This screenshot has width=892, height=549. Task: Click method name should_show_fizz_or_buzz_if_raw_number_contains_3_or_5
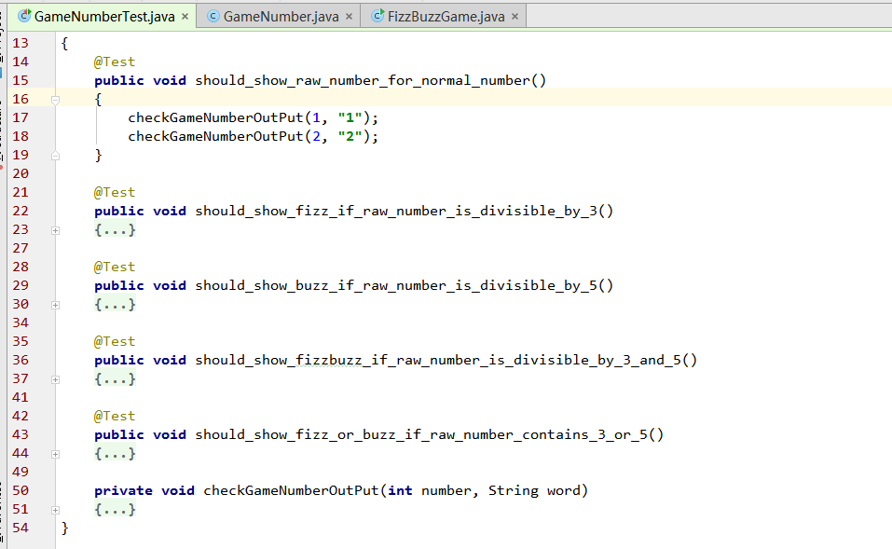pos(421,434)
